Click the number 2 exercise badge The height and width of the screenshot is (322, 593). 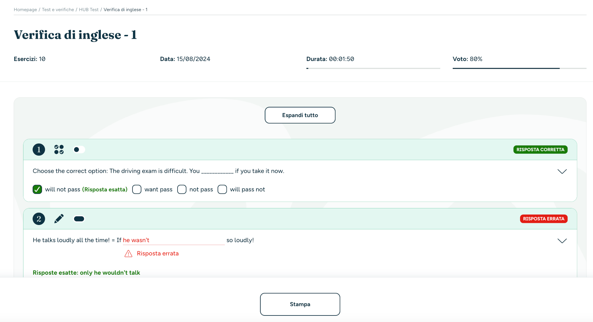[x=39, y=219]
